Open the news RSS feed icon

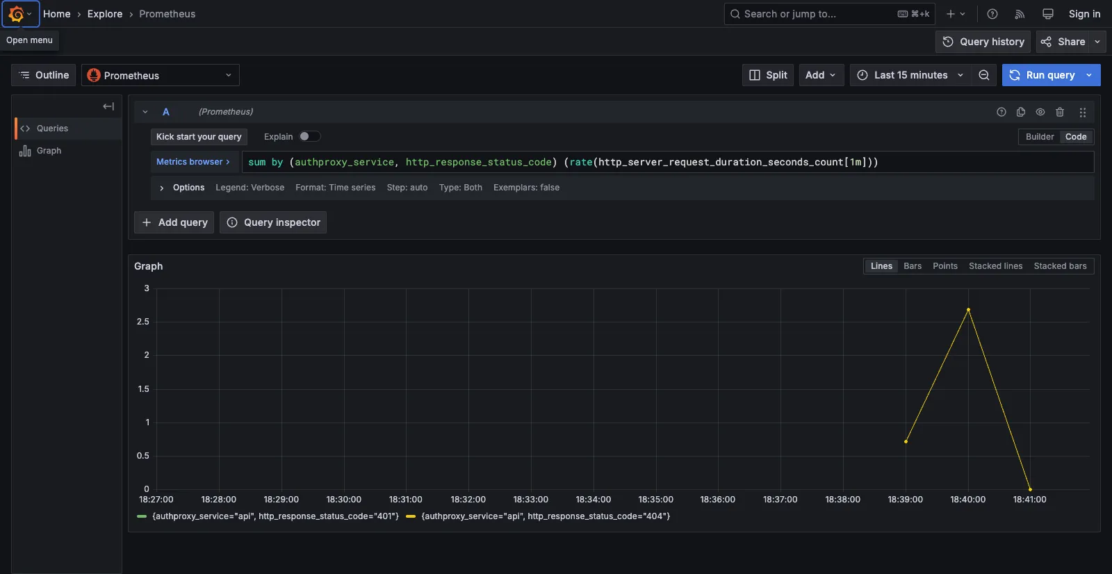point(1020,14)
